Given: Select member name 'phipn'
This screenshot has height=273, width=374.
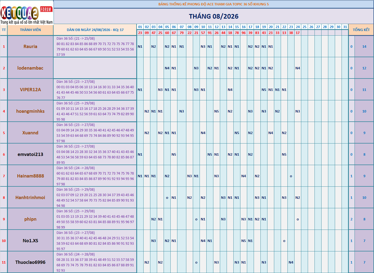Looking at the screenshot, I should tap(30, 219).
